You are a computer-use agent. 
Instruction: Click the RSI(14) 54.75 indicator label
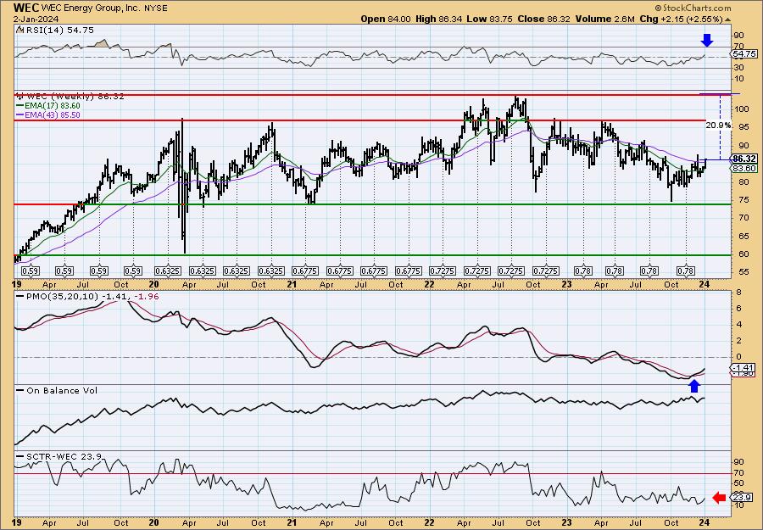coord(59,31)
